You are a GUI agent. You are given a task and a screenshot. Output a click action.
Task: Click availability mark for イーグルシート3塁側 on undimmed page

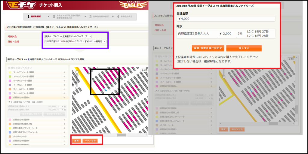tap(64, 81)
